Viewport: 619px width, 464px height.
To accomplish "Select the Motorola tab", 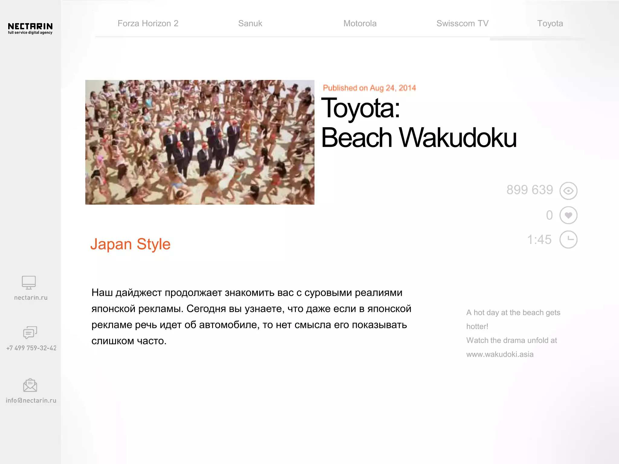I will click(360, 24).
